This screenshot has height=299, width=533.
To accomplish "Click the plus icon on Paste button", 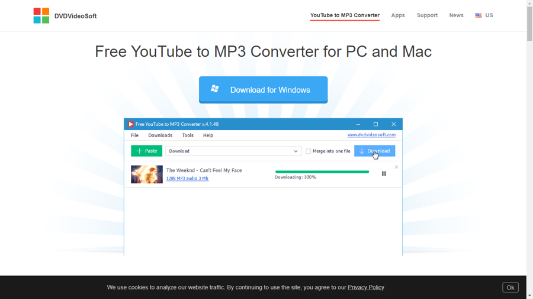I will coord(139,151).
